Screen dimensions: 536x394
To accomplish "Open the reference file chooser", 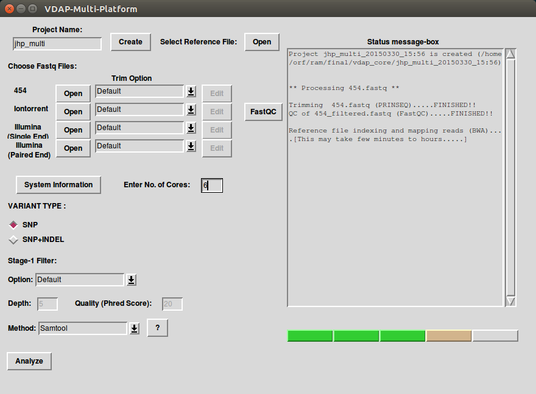I will 261,42.
